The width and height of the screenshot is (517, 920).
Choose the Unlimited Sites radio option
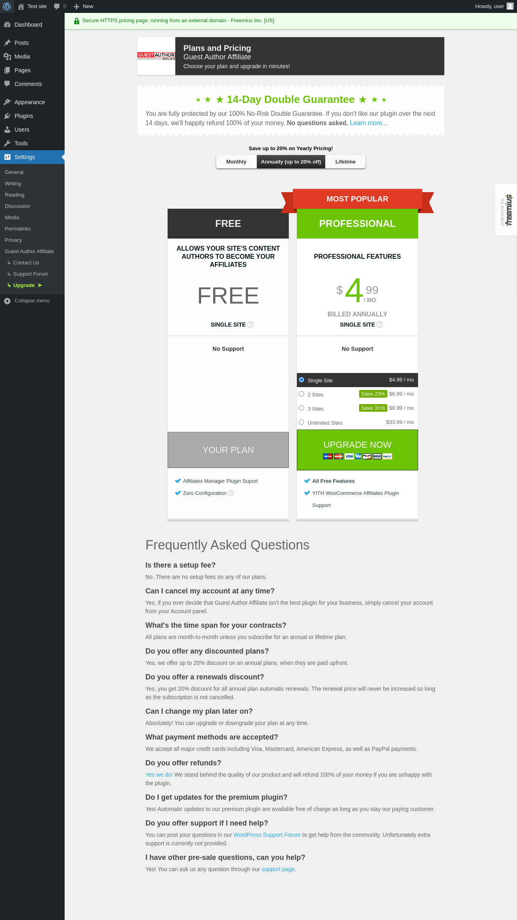point(301,422)
